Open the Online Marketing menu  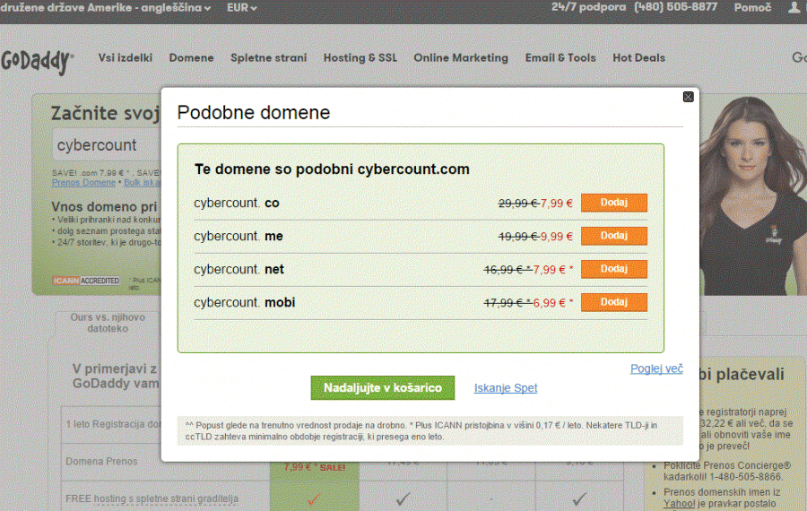pos(460,57)
